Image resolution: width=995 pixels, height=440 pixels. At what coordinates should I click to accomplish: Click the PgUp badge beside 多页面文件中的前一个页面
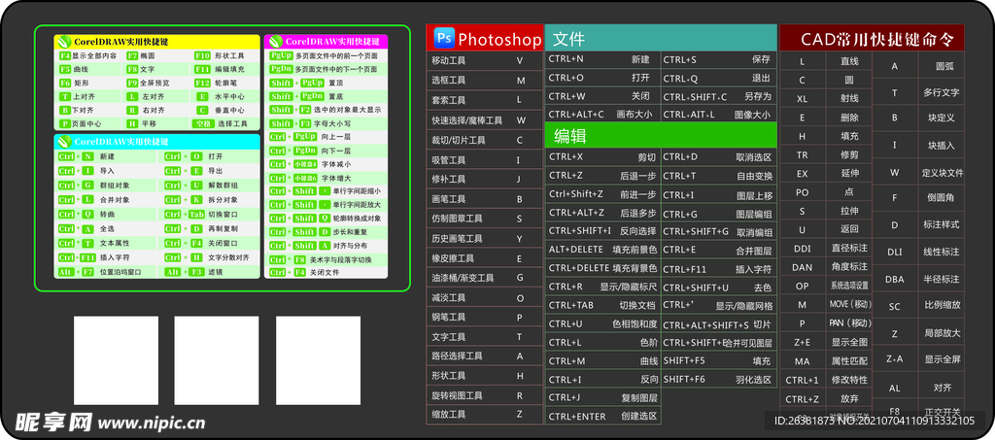click(x=281, y=55)
